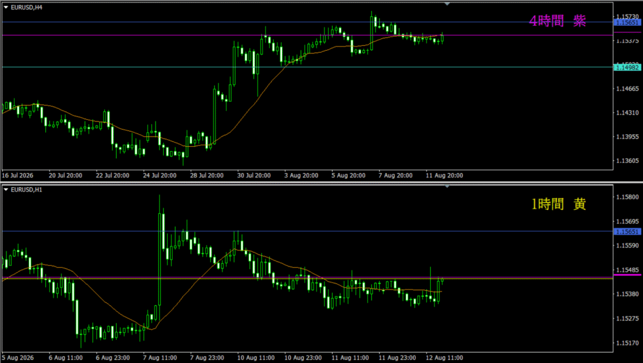Select the blue 1.15651 price tag on H4 chart
Viewport: 643px width, 363px height.
pos(627,22)
